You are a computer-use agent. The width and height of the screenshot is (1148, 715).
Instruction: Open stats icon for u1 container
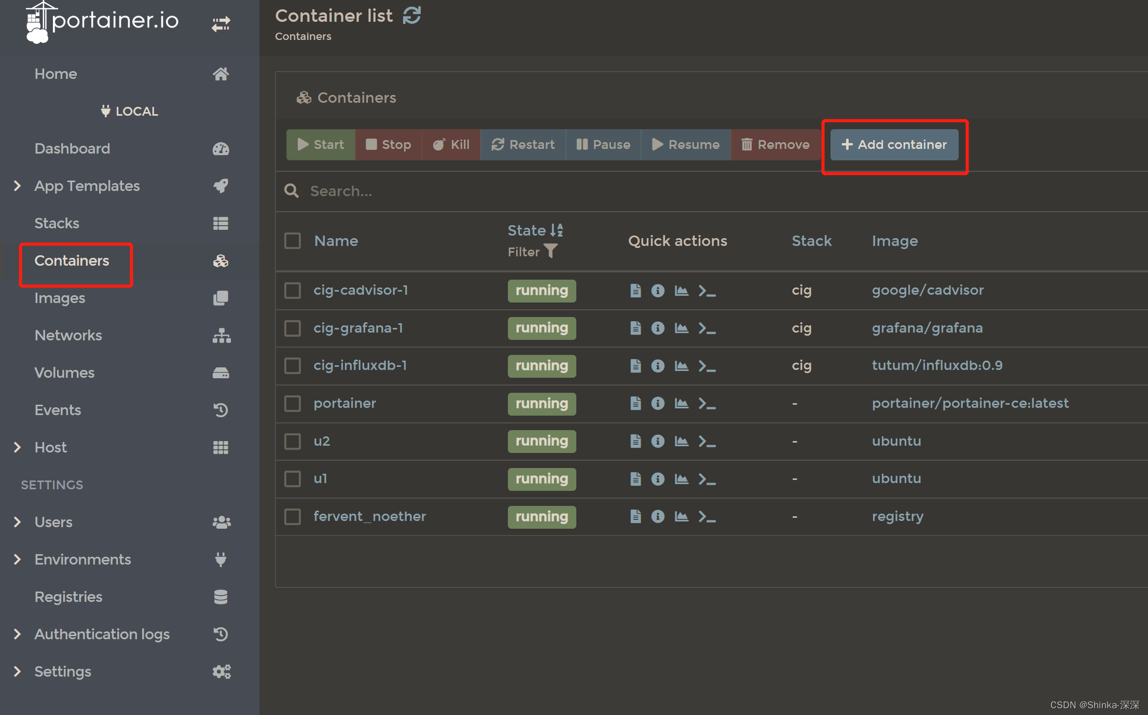point(682,478)
